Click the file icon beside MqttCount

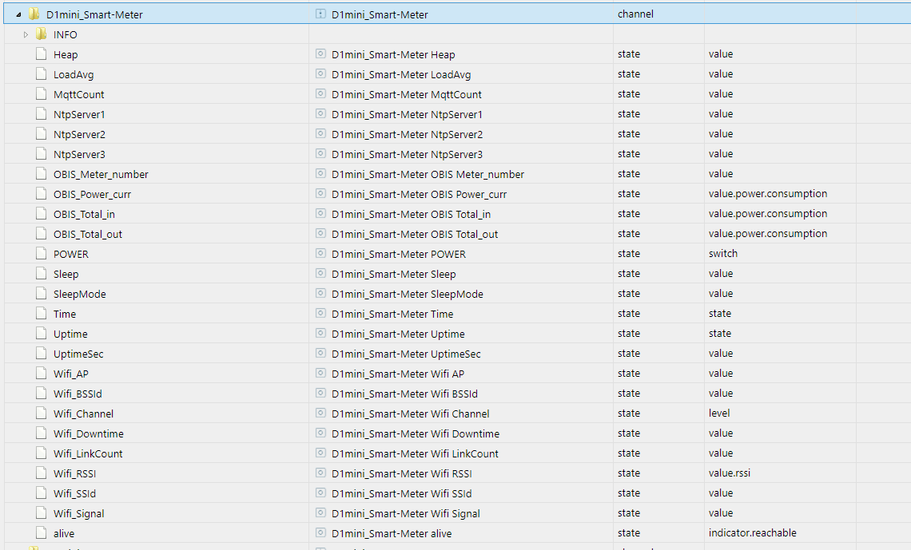(x=42, y=94)
